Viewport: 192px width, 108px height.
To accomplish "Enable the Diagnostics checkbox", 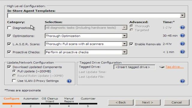I will (9, 28).
